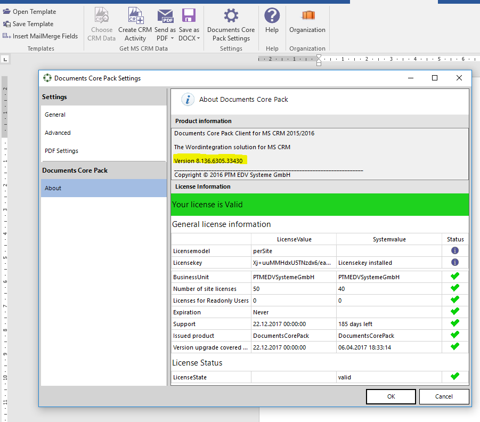The image size is (480, 422).
Task: Click Licenses for Readonly Users checkmark
Action: (455, 299)
